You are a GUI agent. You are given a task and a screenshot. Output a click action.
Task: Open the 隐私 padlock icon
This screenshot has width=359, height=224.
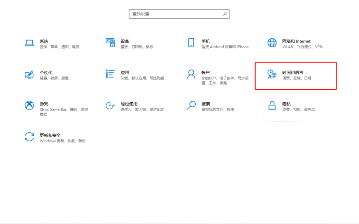point(272,106)
